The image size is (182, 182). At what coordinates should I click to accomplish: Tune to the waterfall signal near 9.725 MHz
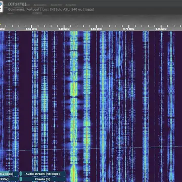pyautogui.click(x=145, y=106)
